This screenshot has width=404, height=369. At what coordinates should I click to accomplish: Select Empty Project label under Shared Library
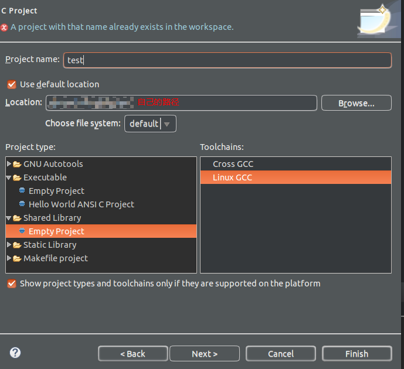[56, 231]
